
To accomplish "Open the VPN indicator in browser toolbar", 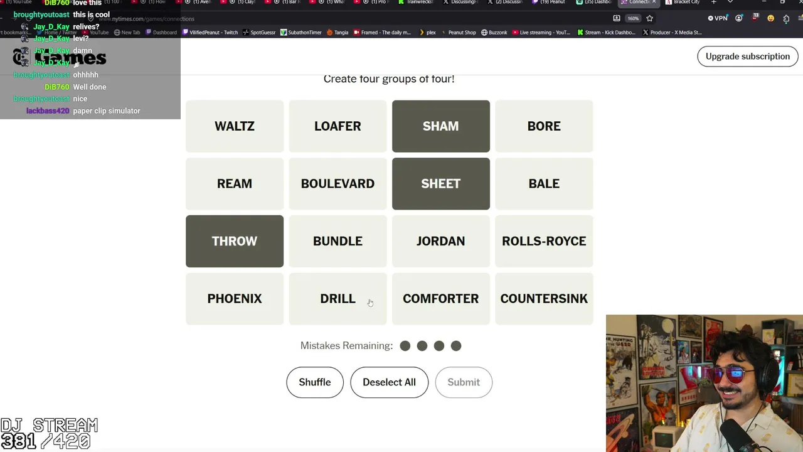I will tap(717, 19).
